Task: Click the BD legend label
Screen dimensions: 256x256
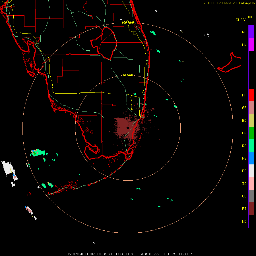Action: (x=244, y=121)
